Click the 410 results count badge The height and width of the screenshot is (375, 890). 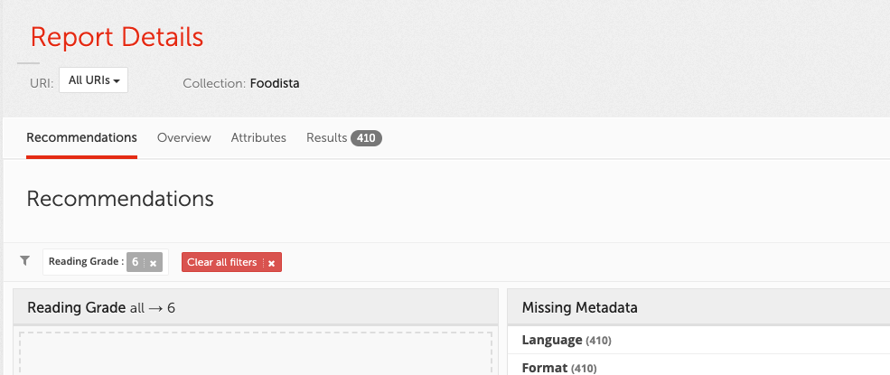point(366,138)
